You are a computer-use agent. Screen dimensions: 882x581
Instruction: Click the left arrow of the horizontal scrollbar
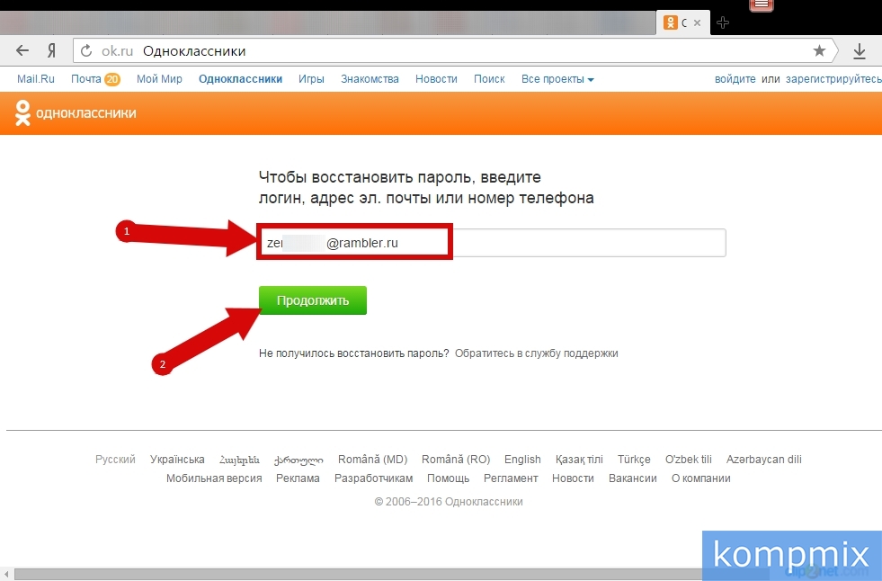[6, 574]
